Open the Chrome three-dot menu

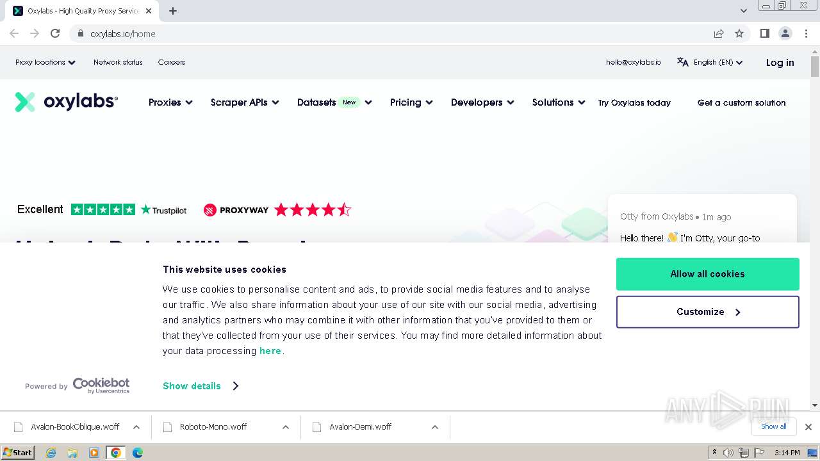coord(806,33)
